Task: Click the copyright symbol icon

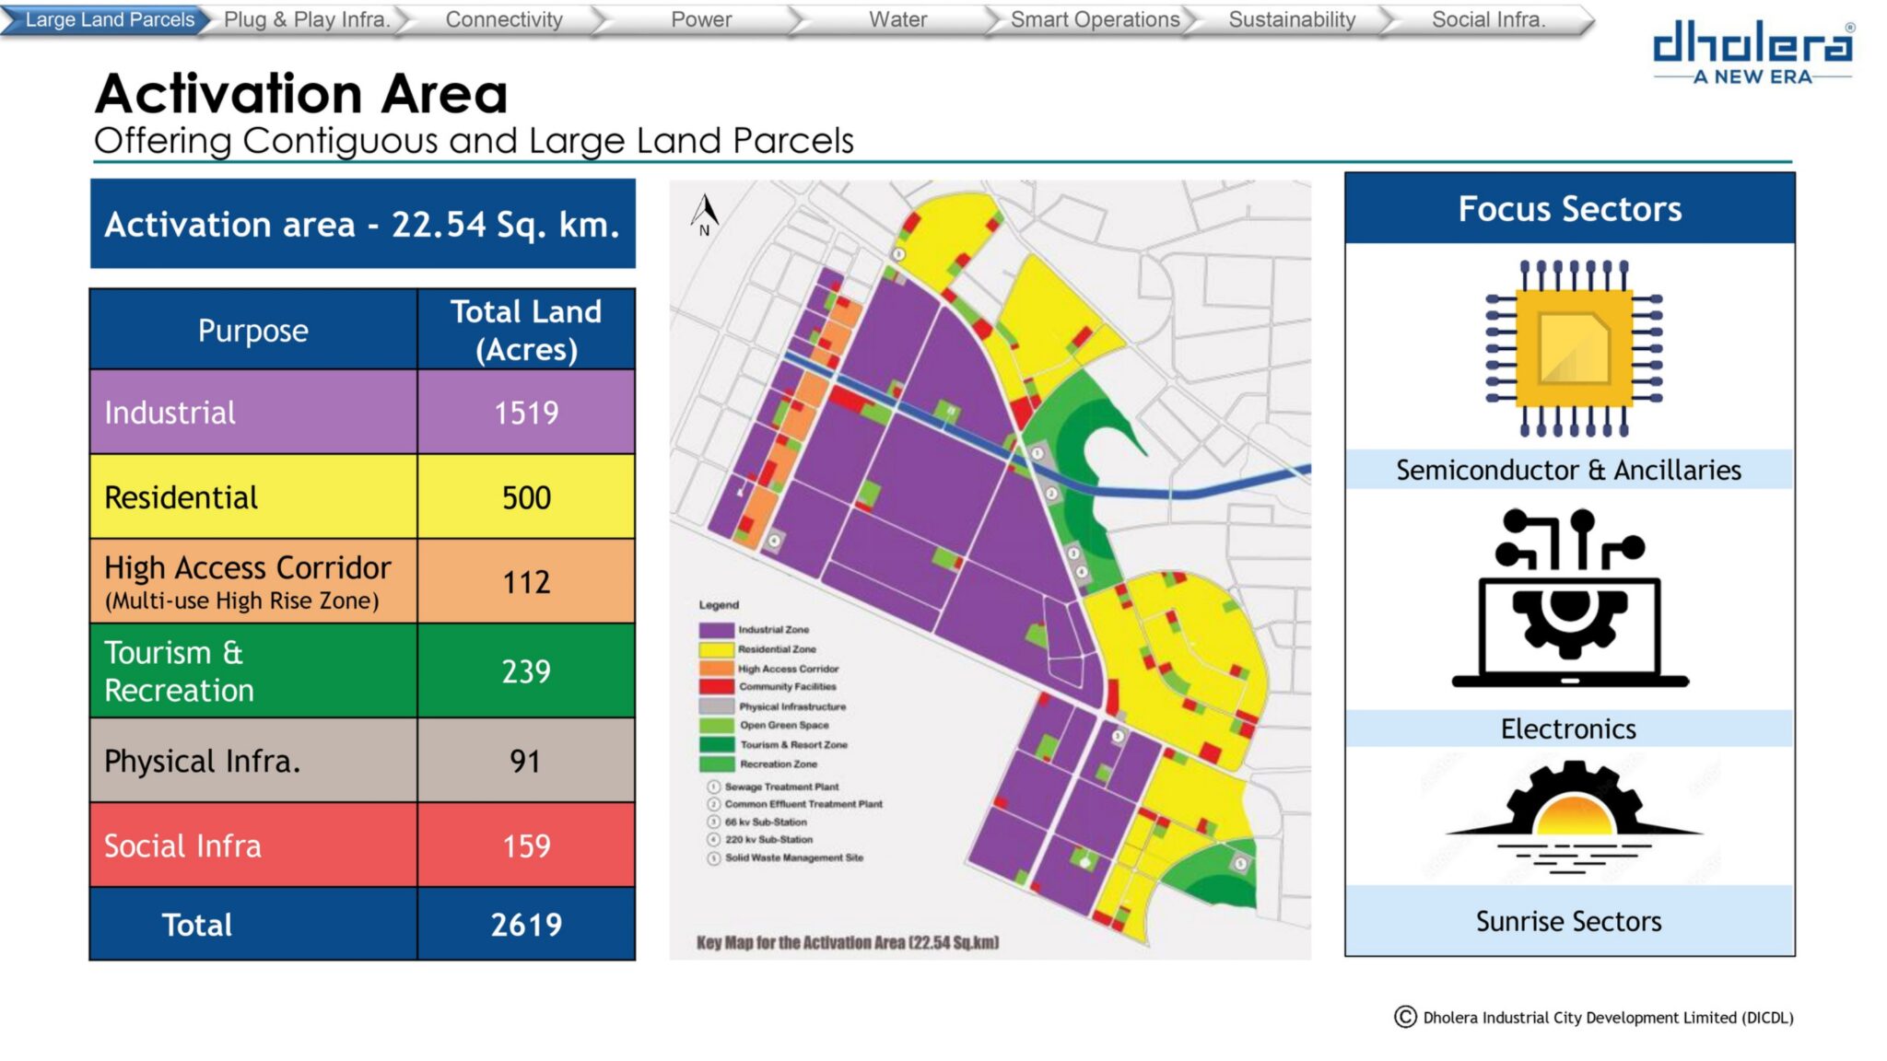Action: coord(1405,1017)
